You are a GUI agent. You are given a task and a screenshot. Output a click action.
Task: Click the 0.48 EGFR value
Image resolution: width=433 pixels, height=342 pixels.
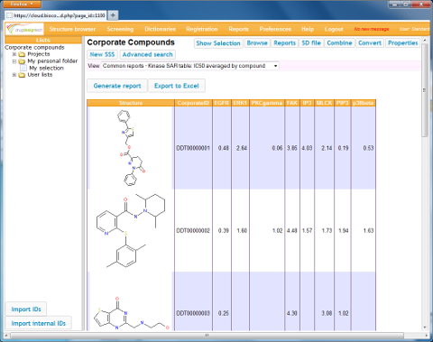224,148
